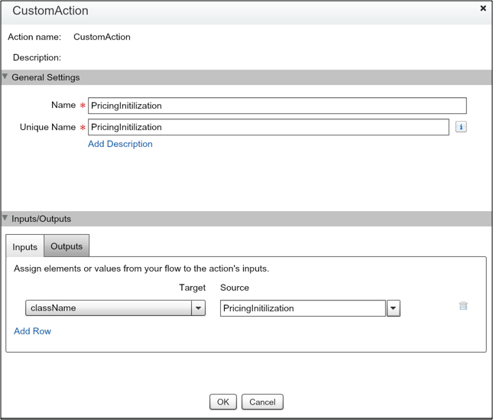Viewport: 493px width, 420px height.
Task: Click the 'Source' column header
Action: [x=235, y=288]
